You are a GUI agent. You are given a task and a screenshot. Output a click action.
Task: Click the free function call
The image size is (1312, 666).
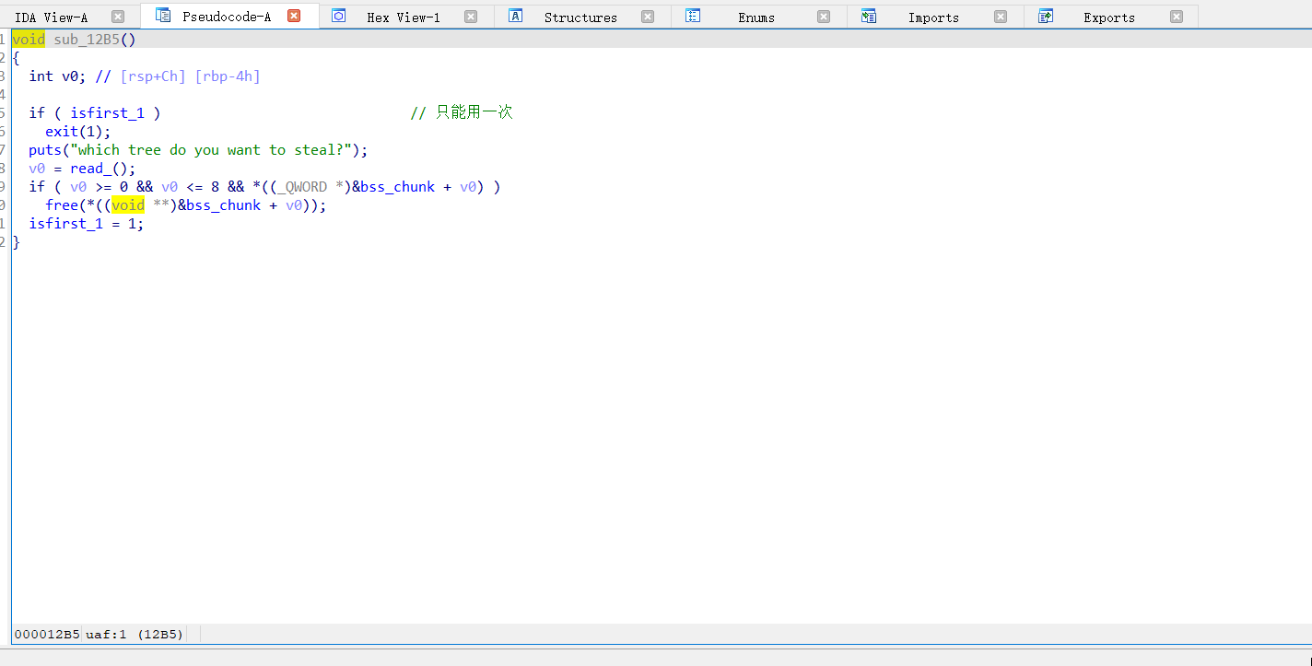pos(62,205)
